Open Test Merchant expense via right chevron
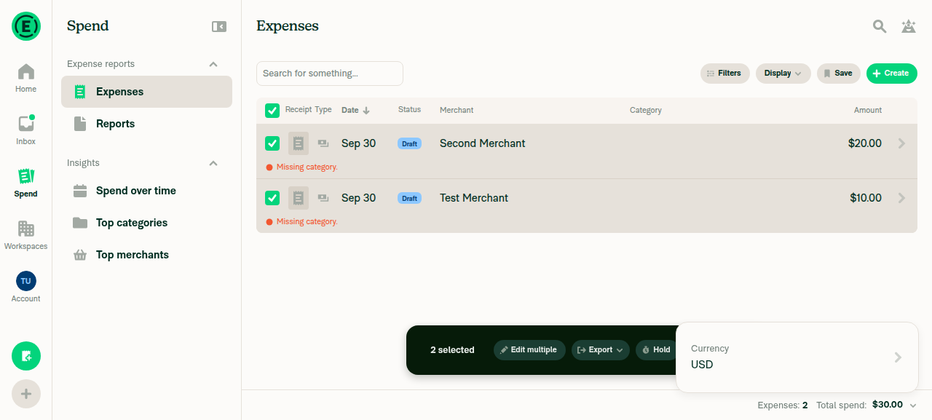Image resolution: width=932 pixels, height=420 pixels. (901, 198)
